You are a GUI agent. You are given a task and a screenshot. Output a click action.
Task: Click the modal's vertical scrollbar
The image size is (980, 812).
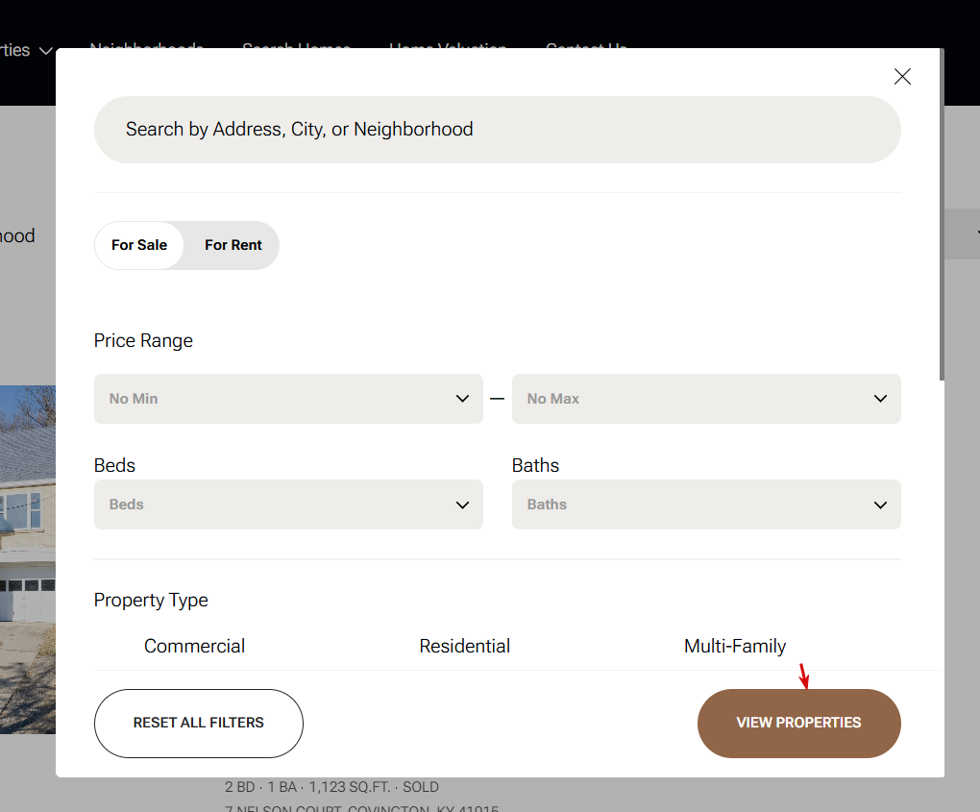pyautogui.click(x=942, y=211)
